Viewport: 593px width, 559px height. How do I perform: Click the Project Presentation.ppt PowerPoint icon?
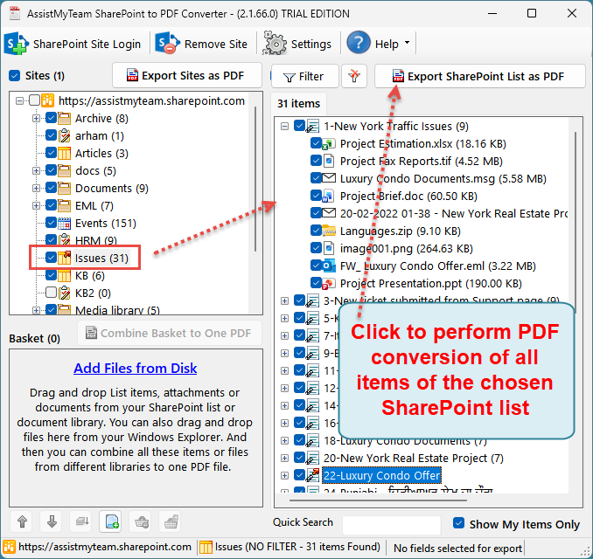[328, 284]
